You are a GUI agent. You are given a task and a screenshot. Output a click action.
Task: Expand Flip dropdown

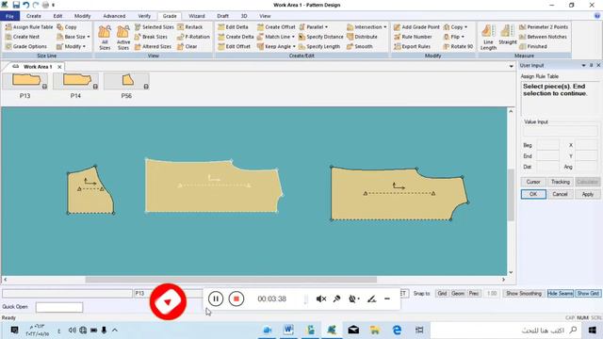(463, 37)
